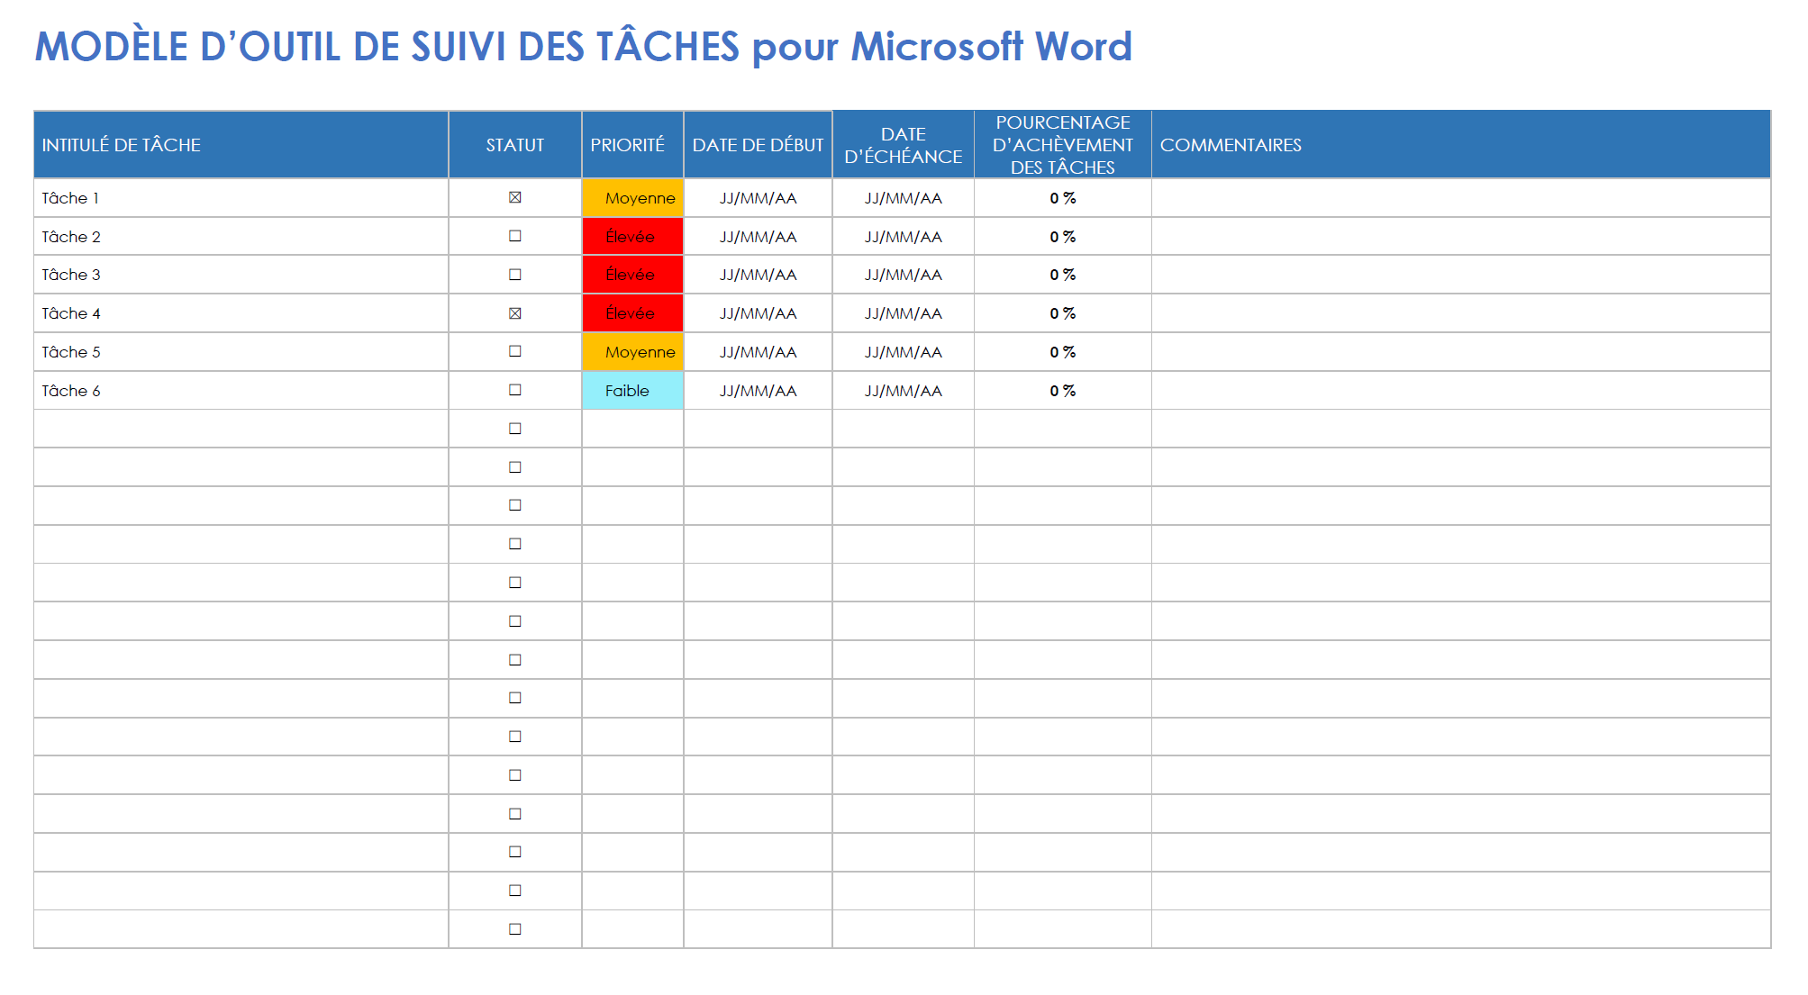
Task: Select the 0 % completion value of Tâche 6
Action: (x=1062, y=391)
